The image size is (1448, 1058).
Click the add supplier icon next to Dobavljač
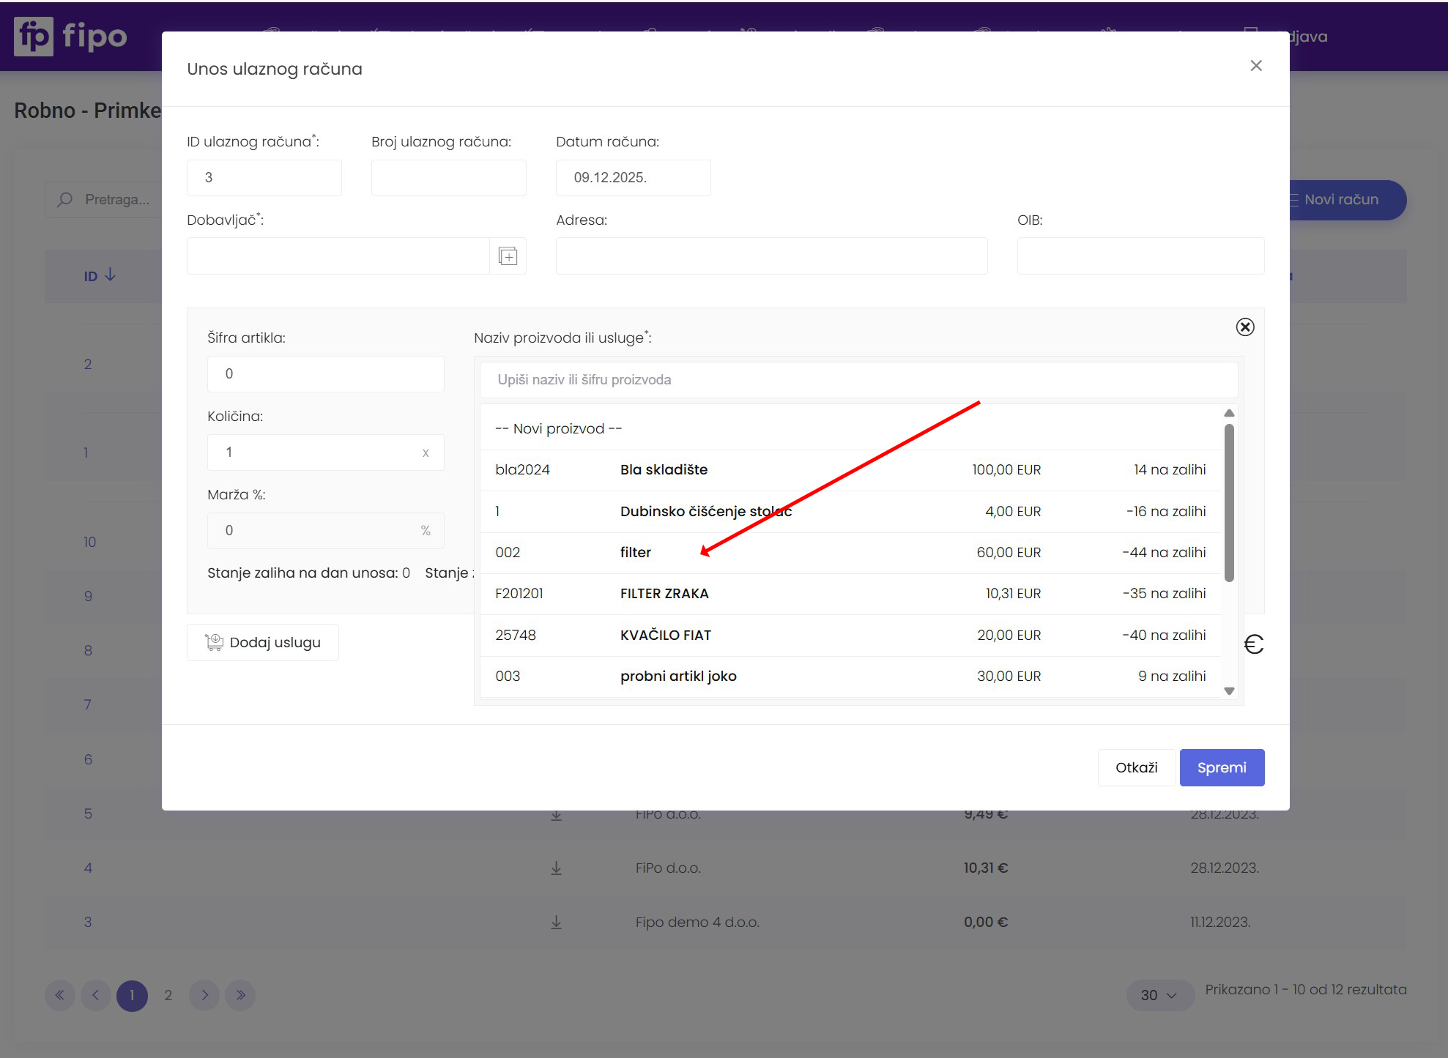(x=508, y=256)
